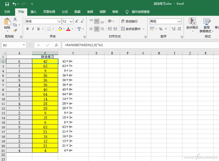219x161 pixels.
Task: Open fill color dropdown arrow
Action: click(64, 29)
